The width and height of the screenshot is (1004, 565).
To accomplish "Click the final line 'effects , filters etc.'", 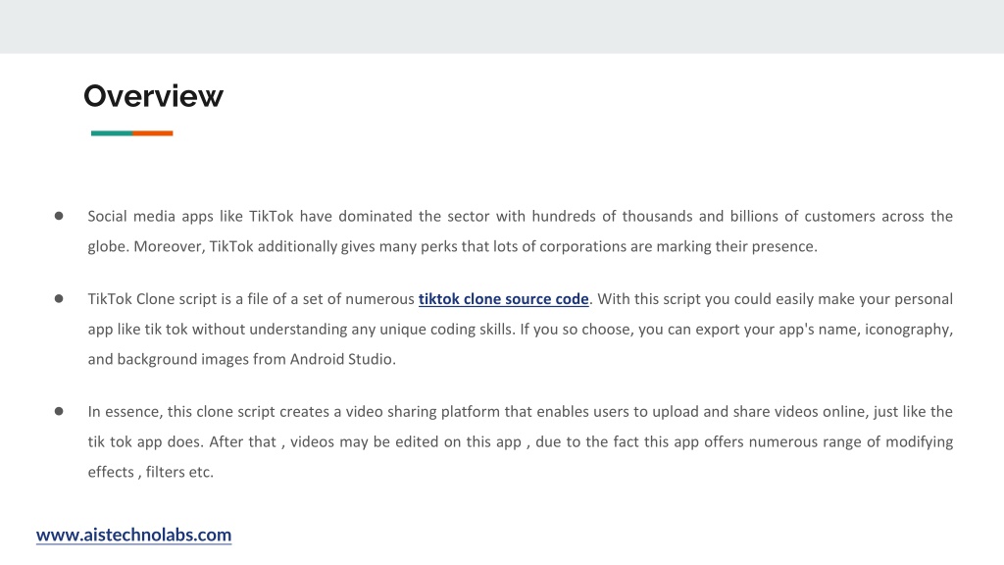I will (x=150, y=472).
